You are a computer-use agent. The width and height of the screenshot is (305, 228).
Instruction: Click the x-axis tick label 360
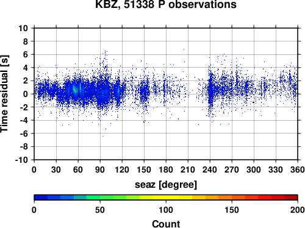coord(298,169)
